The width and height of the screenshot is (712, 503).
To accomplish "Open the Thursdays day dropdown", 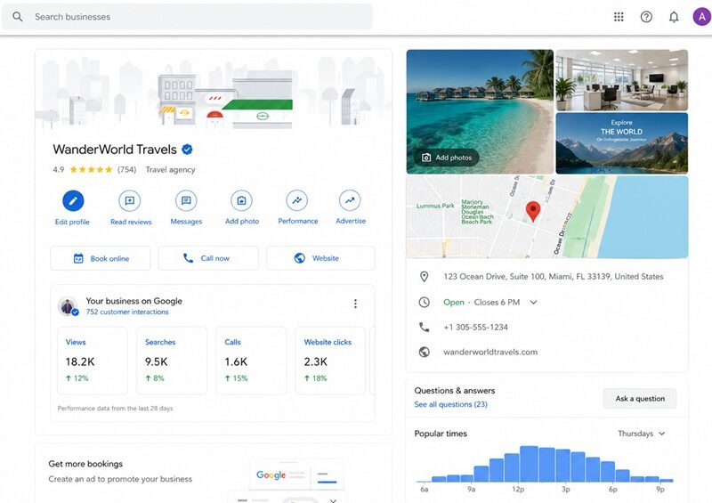I will coord(641,434).
